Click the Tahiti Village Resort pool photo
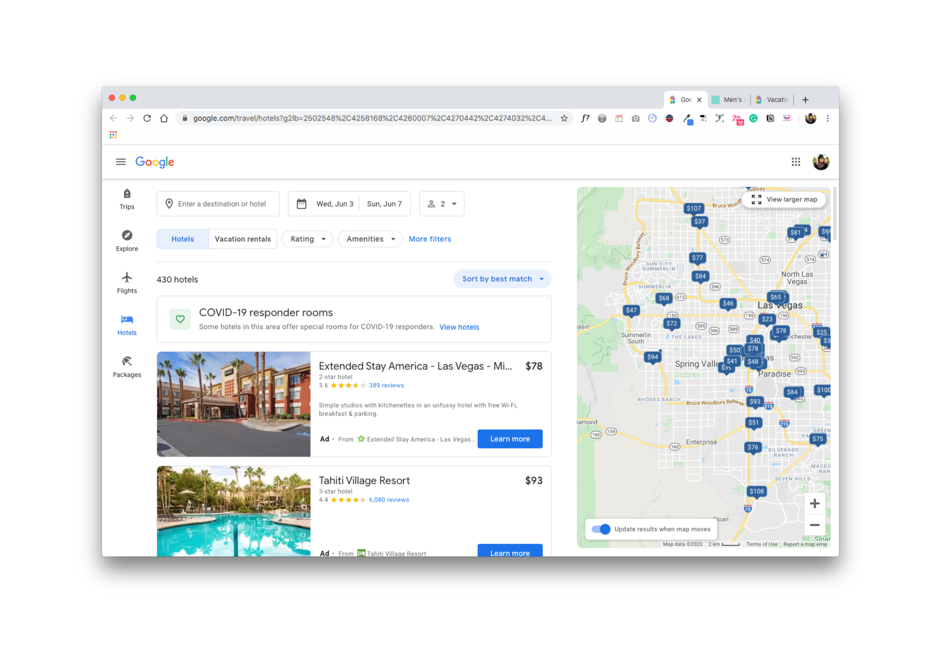941x669 pixels. click(234, 511)
